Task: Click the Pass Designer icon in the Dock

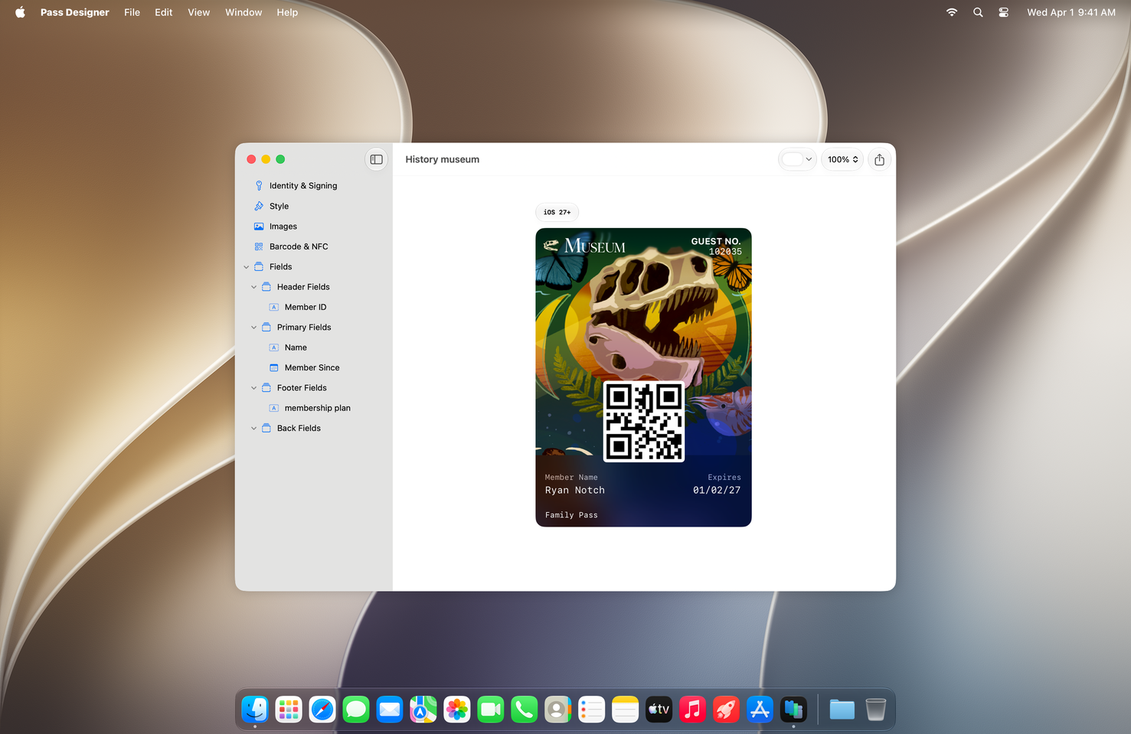Action: pyautogui.click(x=793, y=710)
